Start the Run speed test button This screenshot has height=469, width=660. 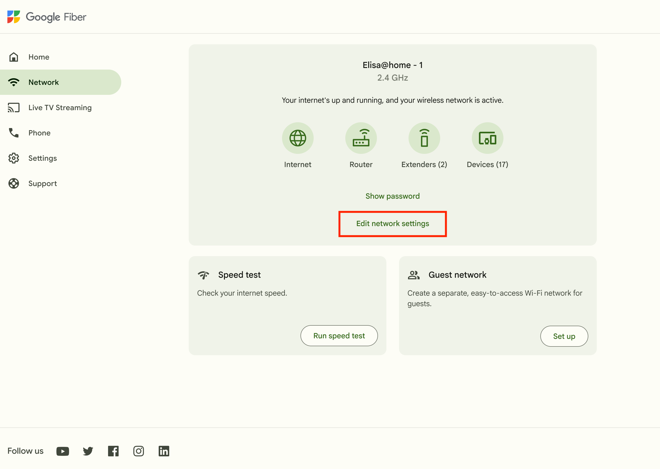[339, 336]
